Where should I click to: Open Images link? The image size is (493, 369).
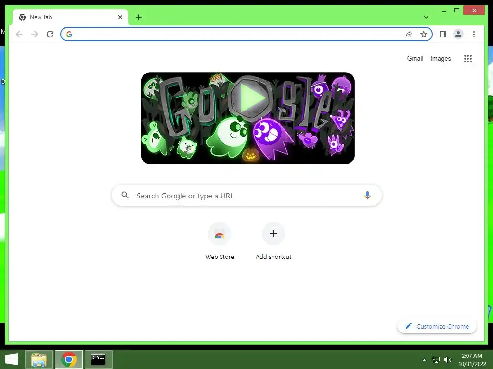441,58
